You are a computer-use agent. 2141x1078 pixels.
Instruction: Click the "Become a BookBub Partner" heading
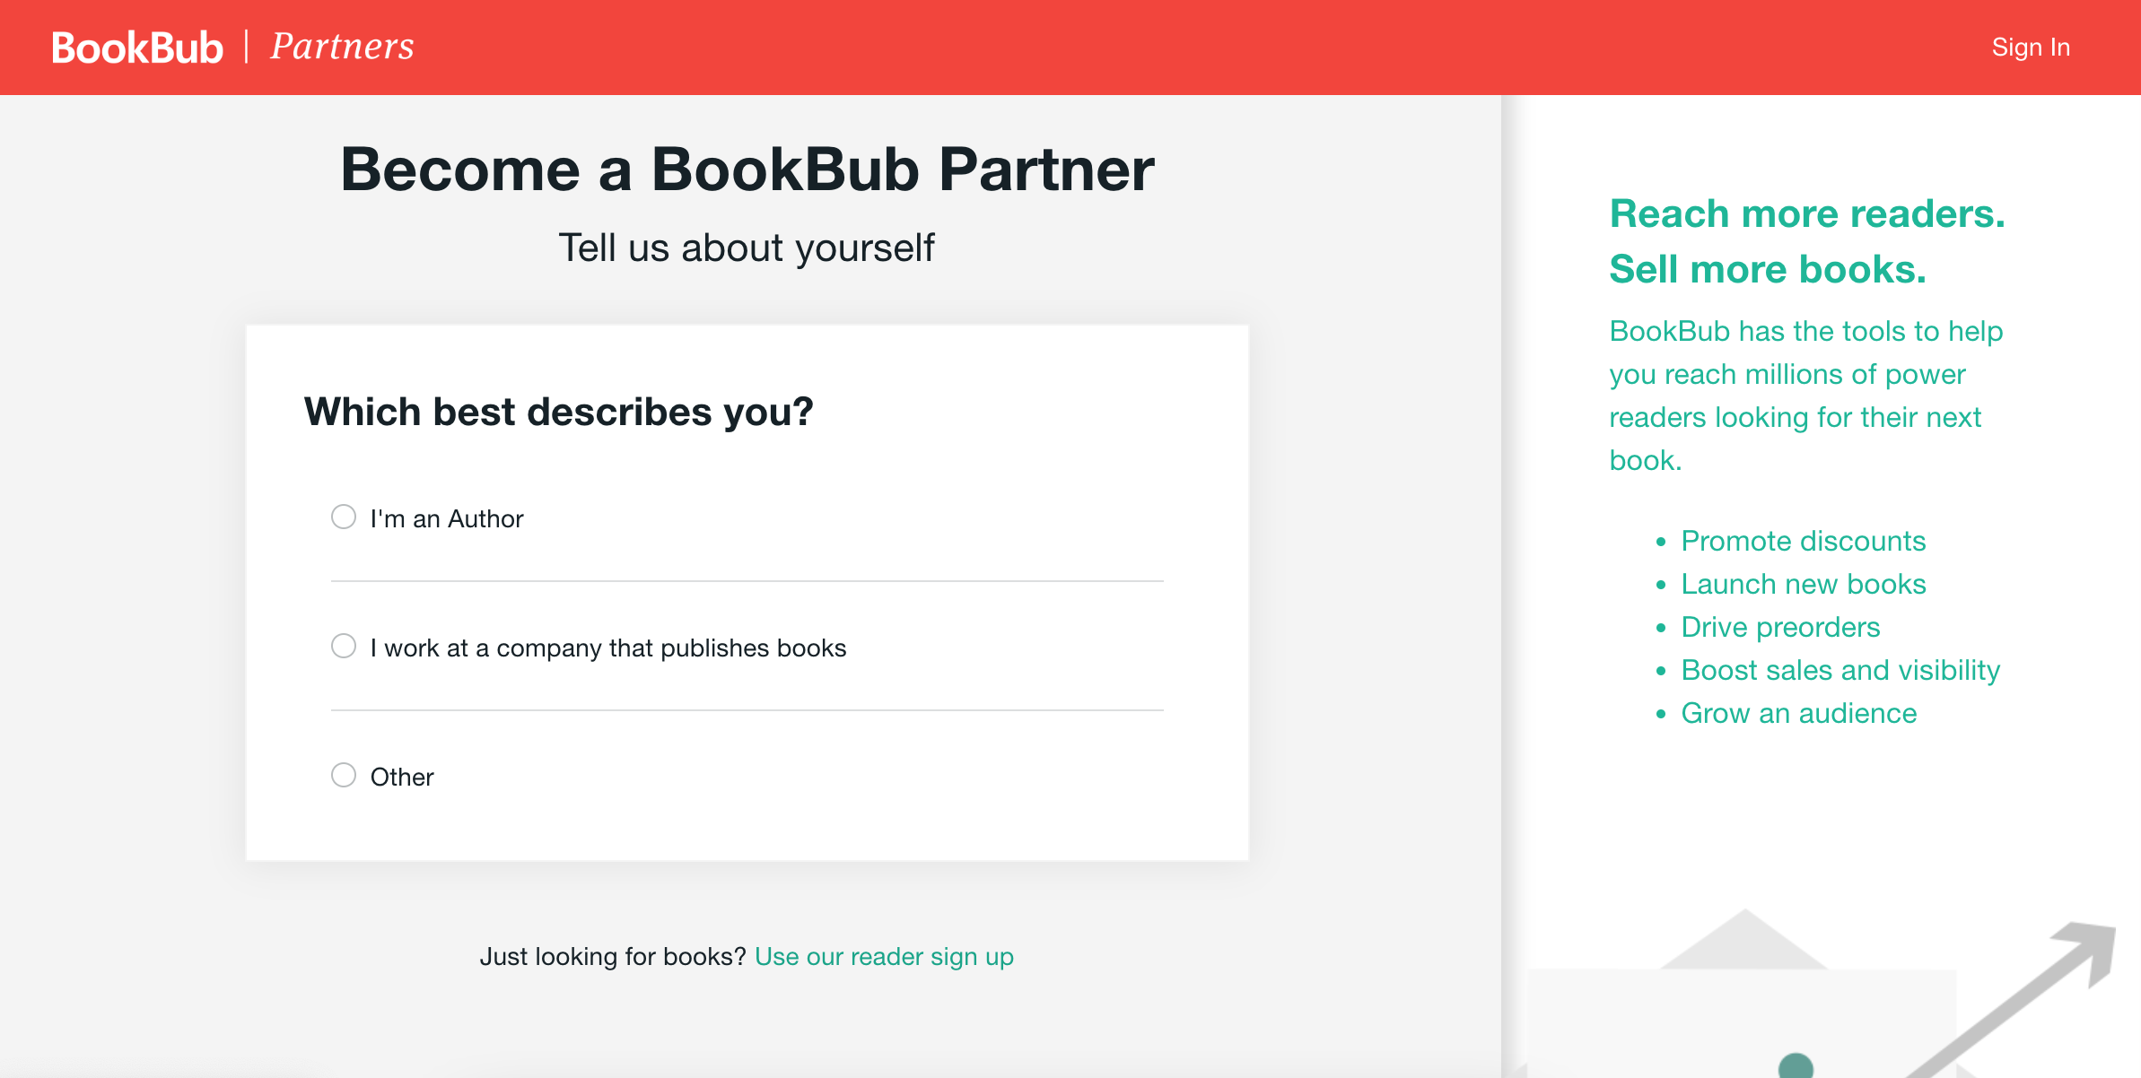coord(747,169)
